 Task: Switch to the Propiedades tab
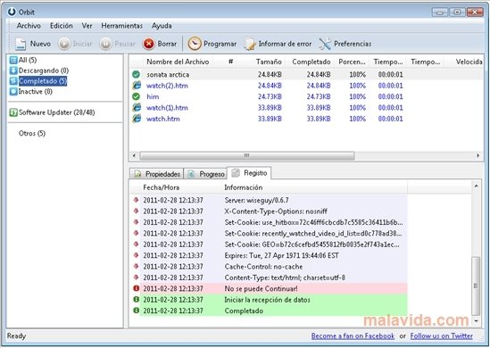(156, 174)
